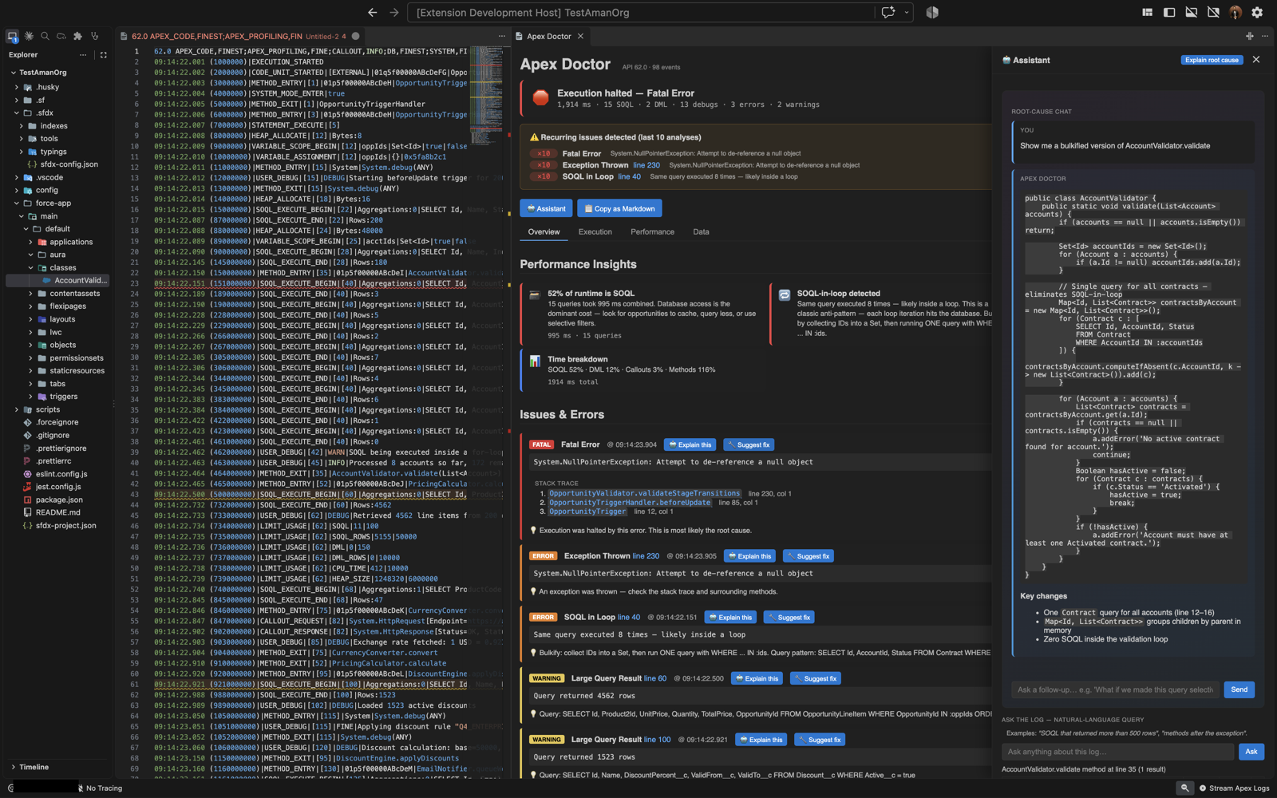The width and height of the screenshot is (1277, 798).
Task: Open the Extensions puzzle-piece view
Action: pos(77,36)
